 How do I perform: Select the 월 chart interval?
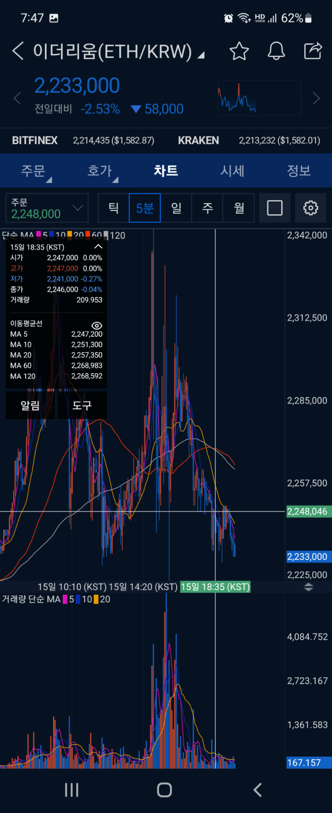point(239,208)
